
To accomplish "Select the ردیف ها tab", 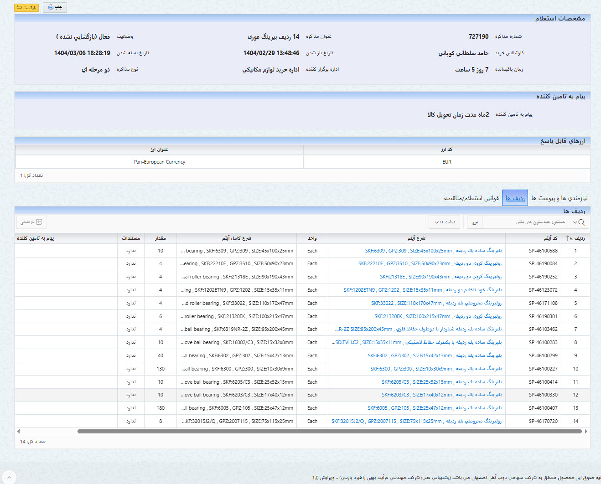I will [515, 198].
